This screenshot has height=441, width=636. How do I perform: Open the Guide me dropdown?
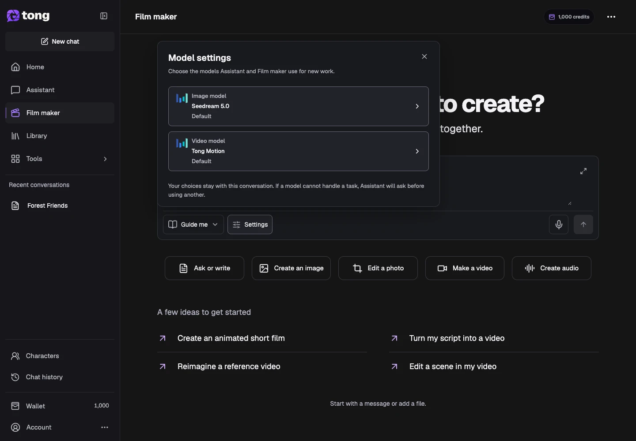pos(193,224)
